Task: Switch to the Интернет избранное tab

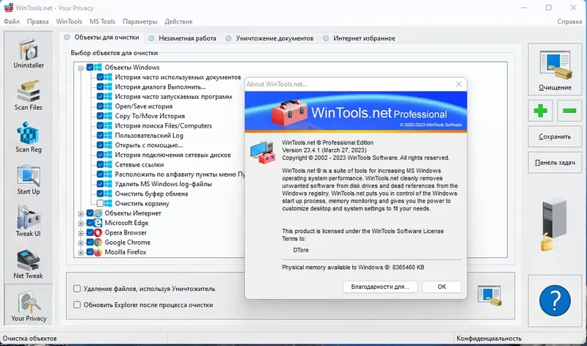Action: pos(360,38)
